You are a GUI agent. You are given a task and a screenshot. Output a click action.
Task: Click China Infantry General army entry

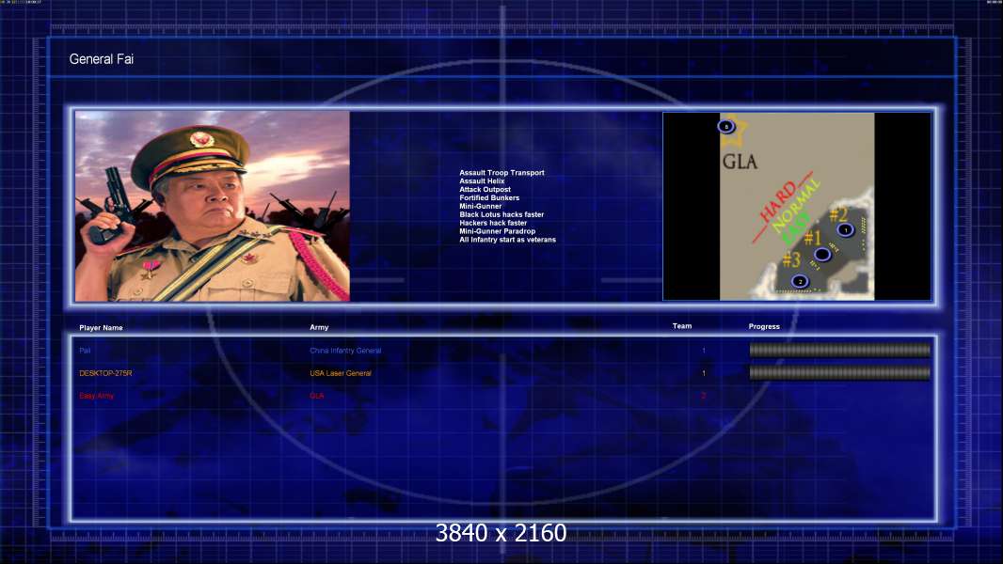(x=345, y=351)
